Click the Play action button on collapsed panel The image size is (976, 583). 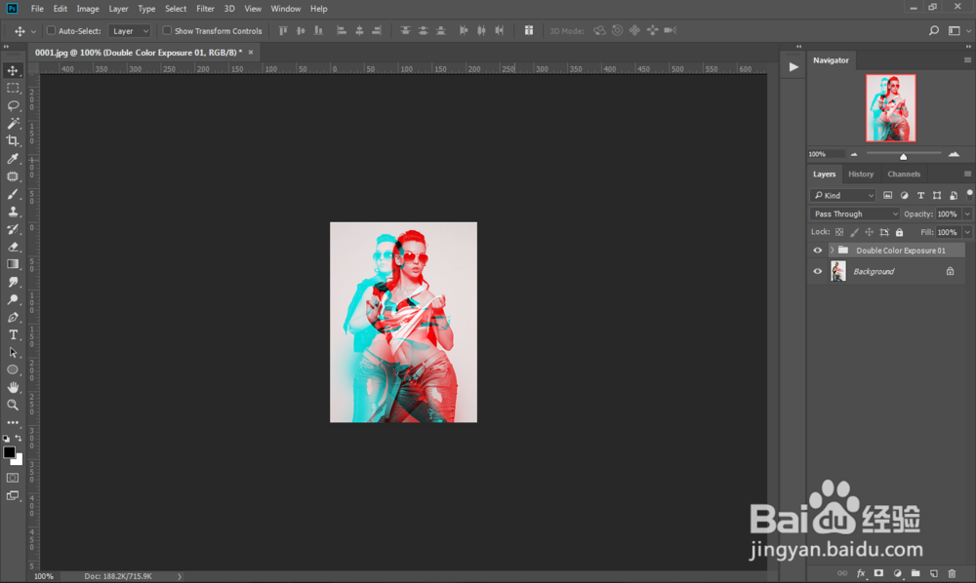pyautogui.click(x=793, y=67)
